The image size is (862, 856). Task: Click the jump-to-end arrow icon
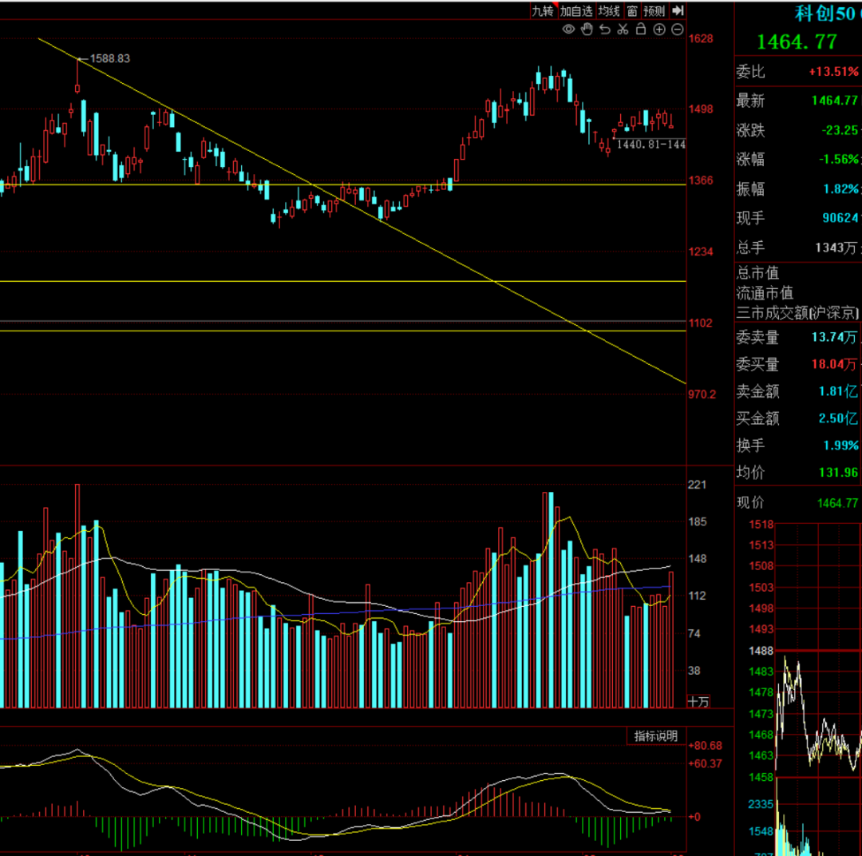pyautogui.click(x=678, y=10)
